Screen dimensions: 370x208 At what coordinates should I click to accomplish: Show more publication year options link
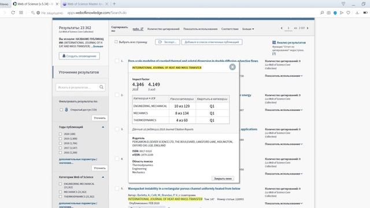[78, 161]
